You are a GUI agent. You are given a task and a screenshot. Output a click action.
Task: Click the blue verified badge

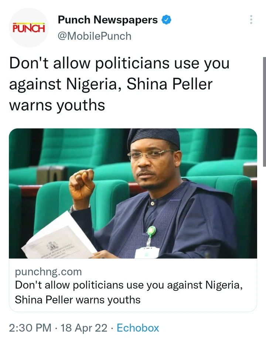click(x=166, y=20)
